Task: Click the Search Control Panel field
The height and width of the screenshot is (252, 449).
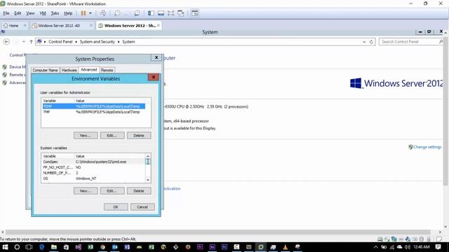Action: (x=410, y=42)
